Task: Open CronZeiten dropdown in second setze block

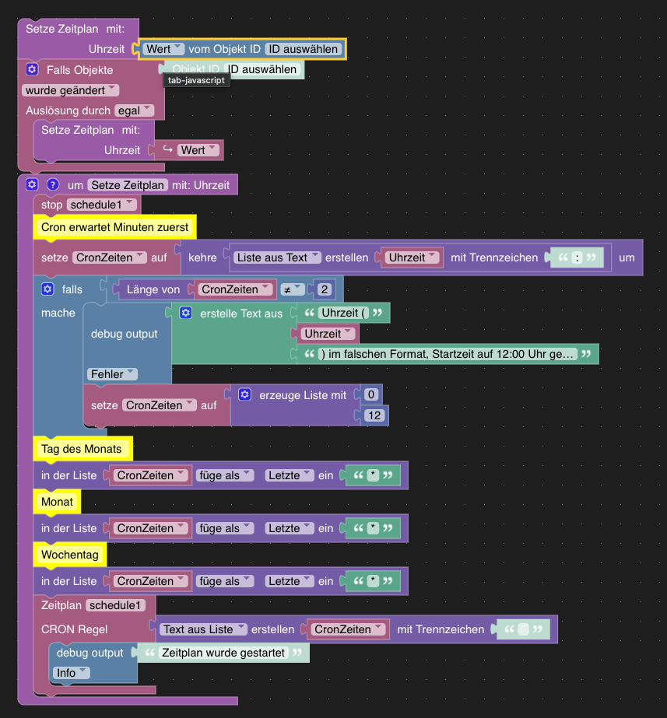Action: [x=160, y=405]
